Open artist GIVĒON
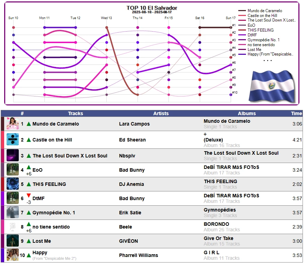Screen dimensions: 305x266 tap(129, 241)
